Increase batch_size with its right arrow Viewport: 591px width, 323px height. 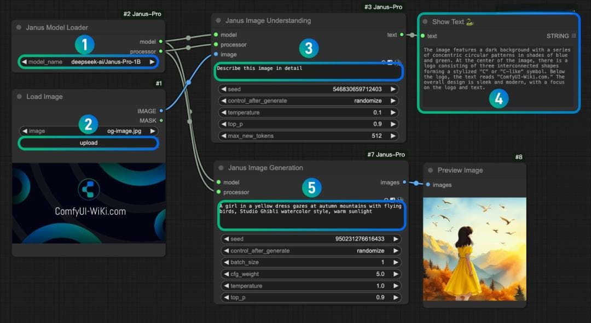click(396, 262)
